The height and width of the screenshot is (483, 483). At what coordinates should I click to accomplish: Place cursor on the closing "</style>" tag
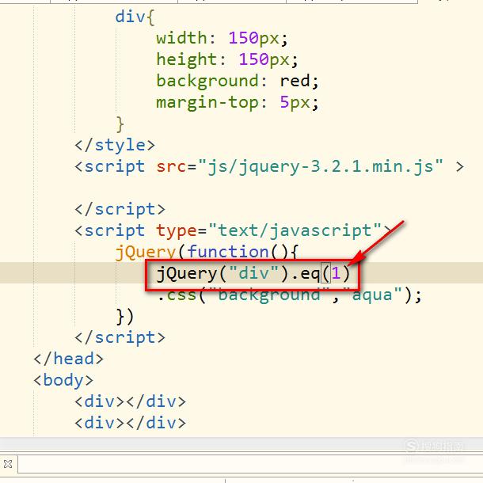(115, 146)
